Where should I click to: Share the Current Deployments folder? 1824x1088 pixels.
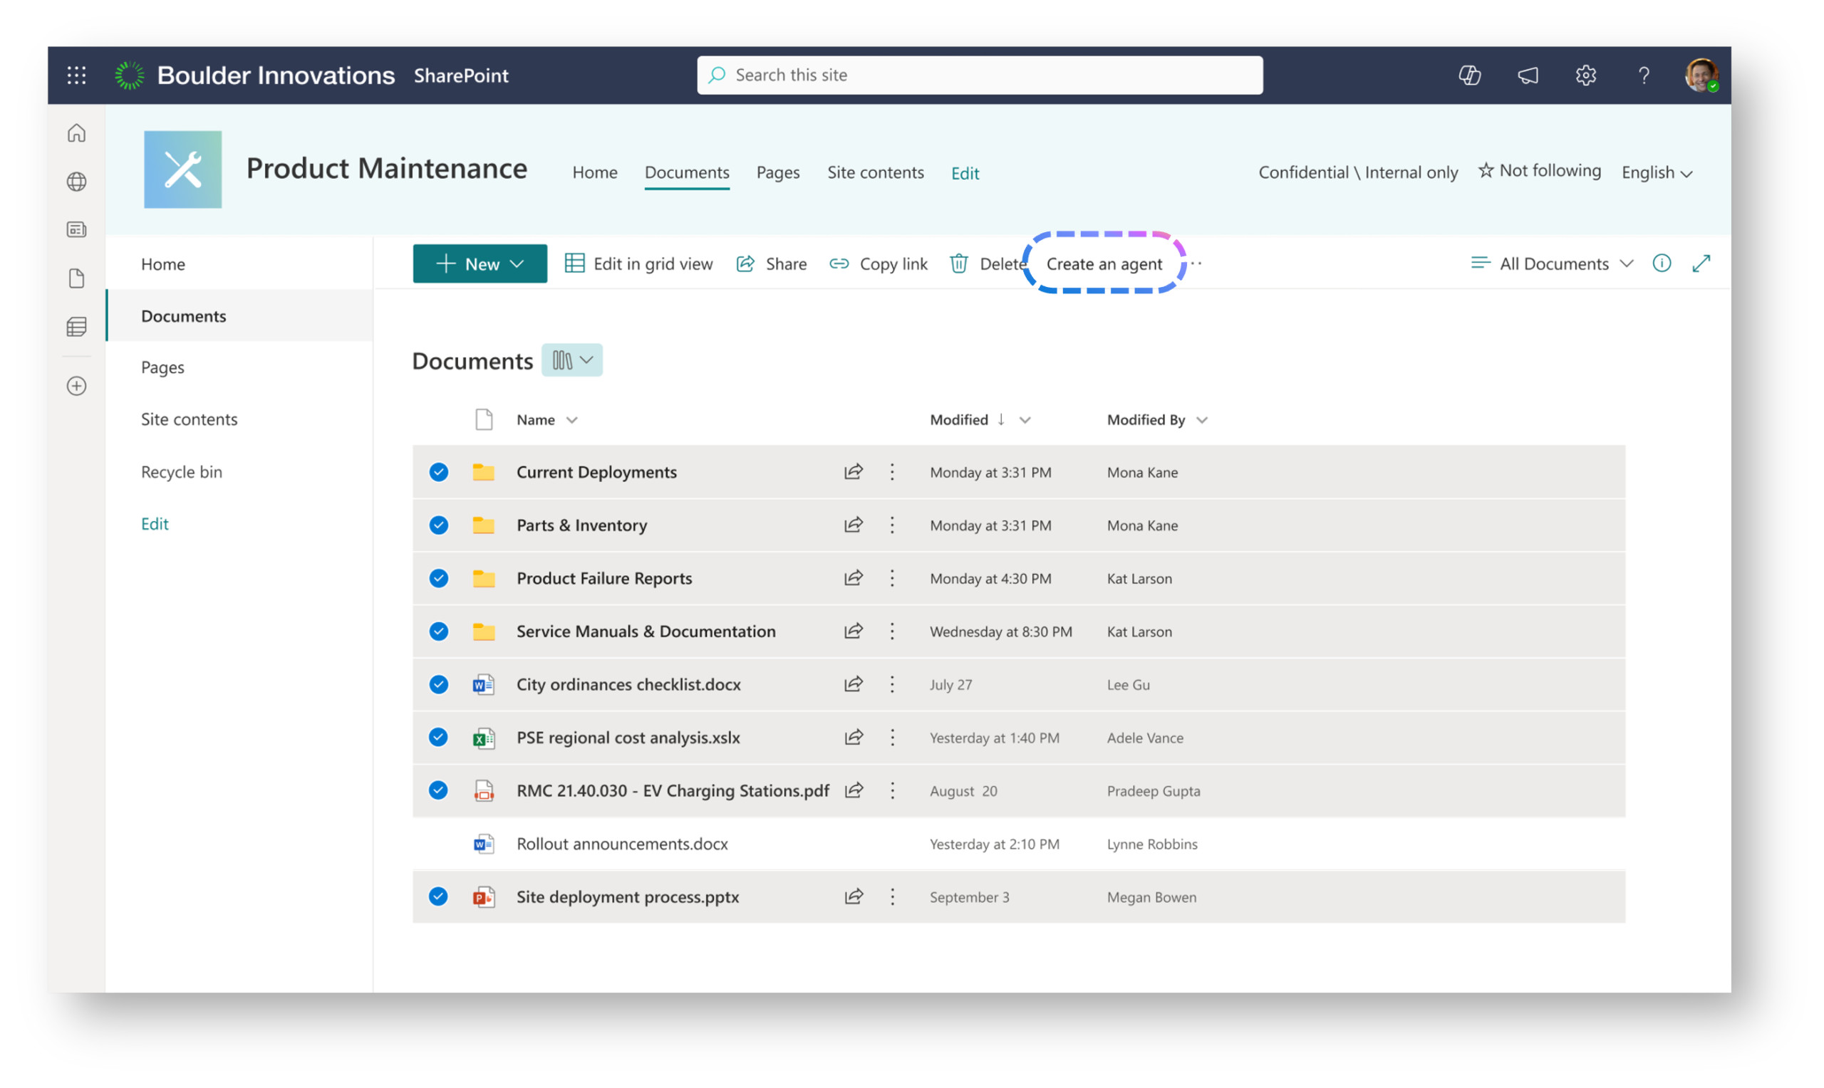click(853, 471)
